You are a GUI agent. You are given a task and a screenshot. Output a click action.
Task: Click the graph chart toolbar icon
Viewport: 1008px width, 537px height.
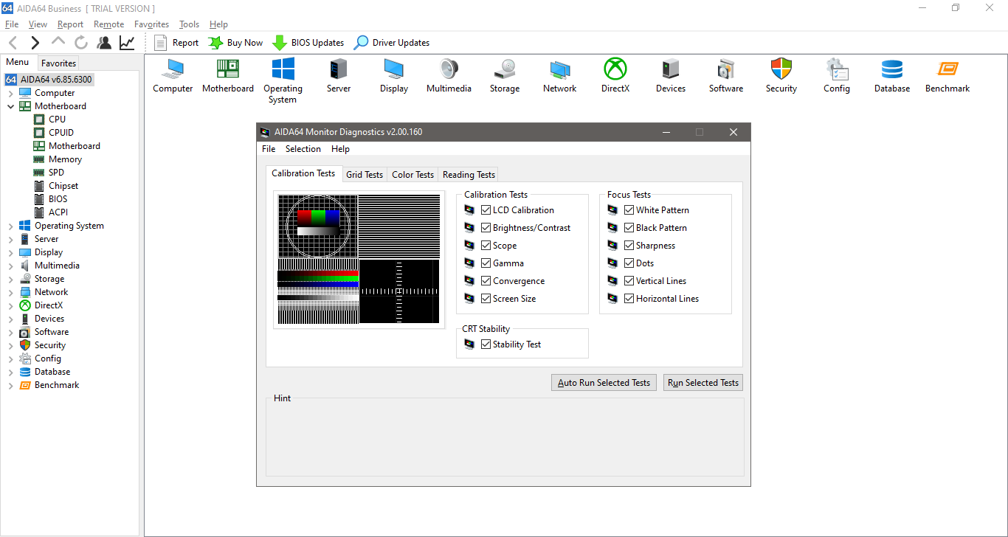[127, 43]
